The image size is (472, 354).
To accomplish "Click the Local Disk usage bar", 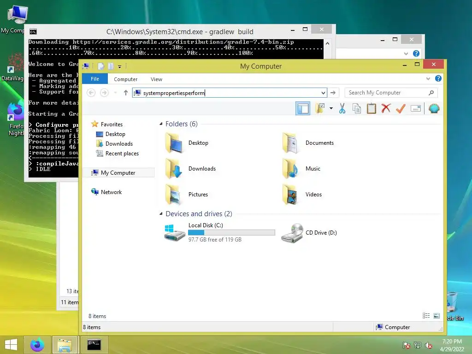I will (231, 232).
